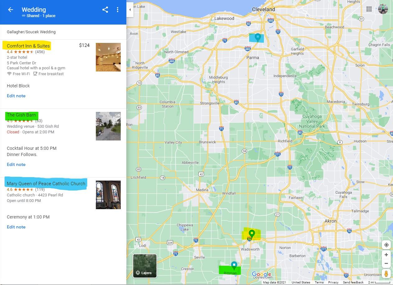The image size is (393, 285).
Task: Open Mary Queen of Peace Catholic Church
Action: click(x=46, y=184)
